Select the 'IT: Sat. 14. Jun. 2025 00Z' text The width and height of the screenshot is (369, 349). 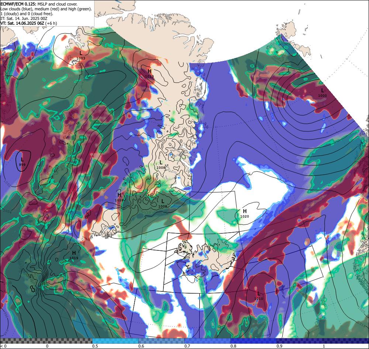pos(24,18)
